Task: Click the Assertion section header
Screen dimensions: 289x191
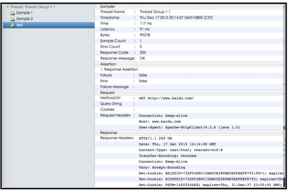Action: [x=189, y=64]
